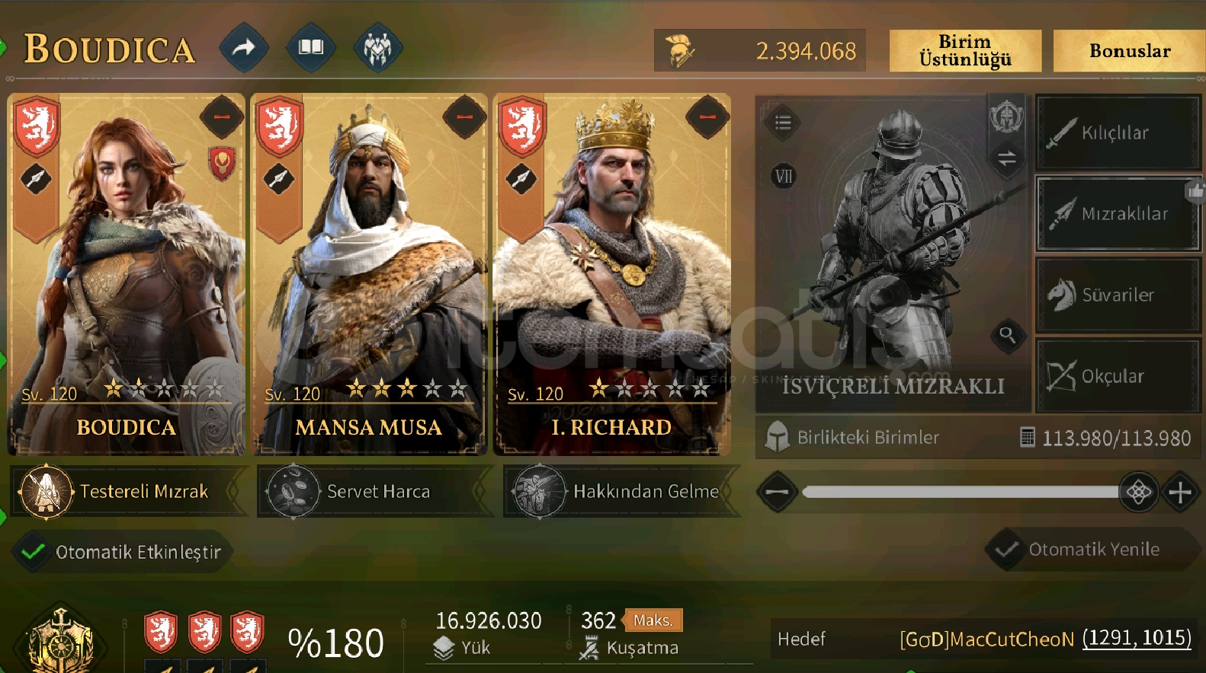Screen dimensions: 1206x673
Task: Open the Birim Üstünlüğü button
Action: (x=965, y=50)
